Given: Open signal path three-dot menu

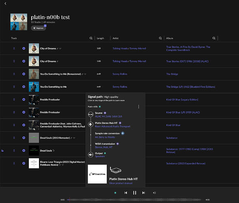Looking at the screenshot, I should click(138, 107).
